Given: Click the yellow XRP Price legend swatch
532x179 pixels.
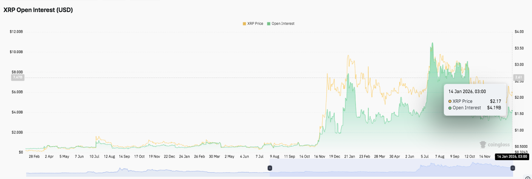Looking at the screenshot, I should point(244,23).
